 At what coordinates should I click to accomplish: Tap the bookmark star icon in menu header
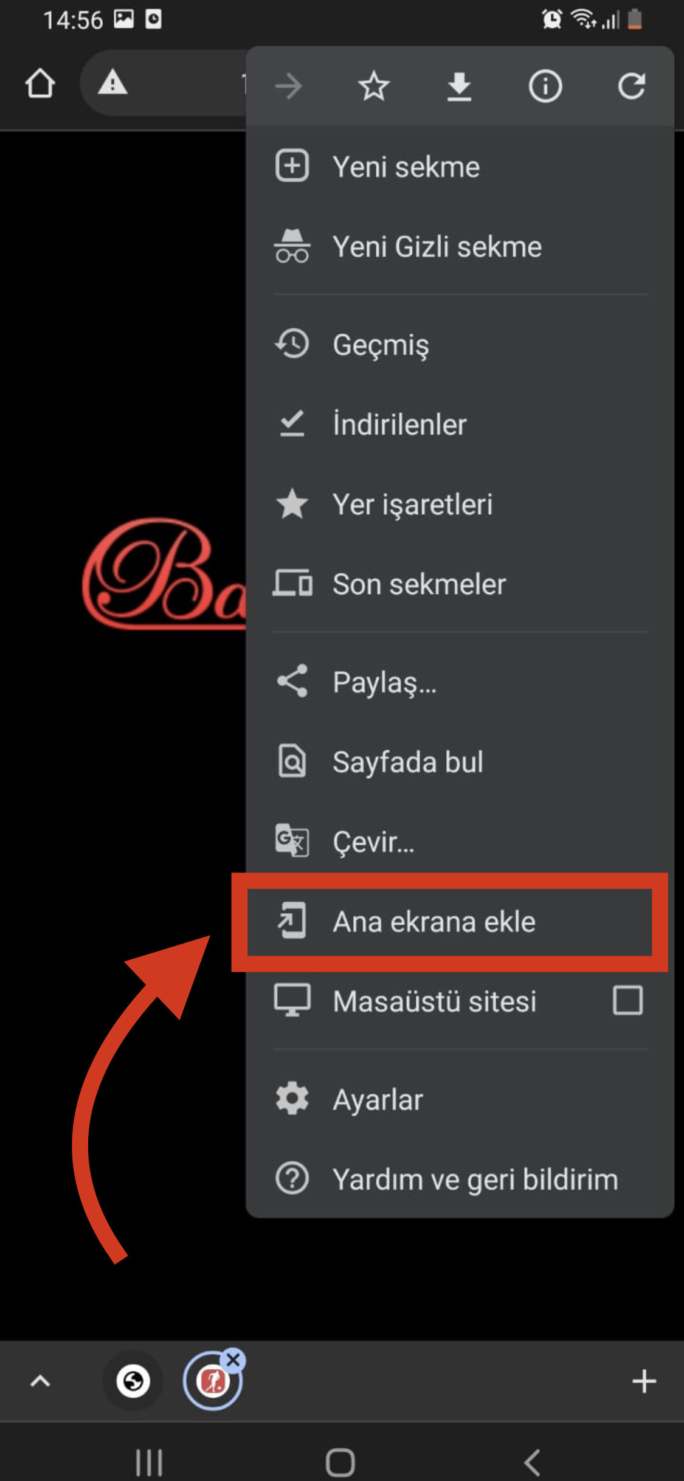(373, 86)
